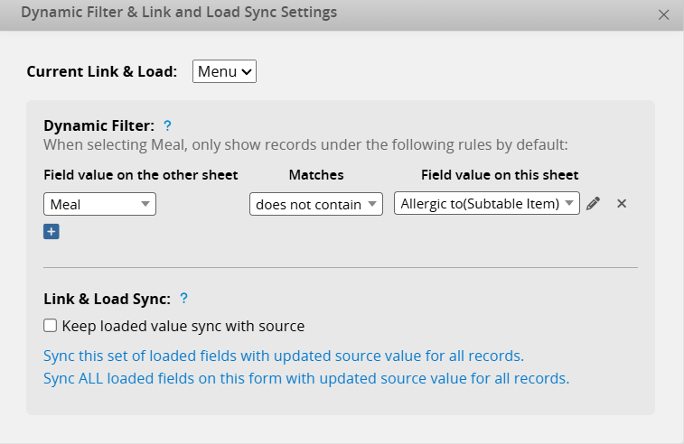Edit the filter rule with the pencil icon

[x=593, y=204]
